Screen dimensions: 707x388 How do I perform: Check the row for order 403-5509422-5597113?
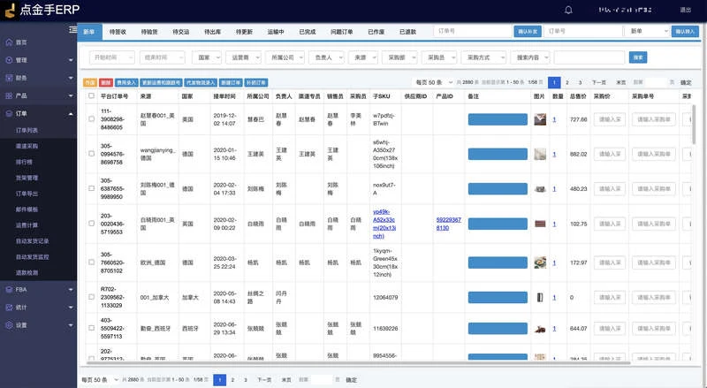point(92,328)
